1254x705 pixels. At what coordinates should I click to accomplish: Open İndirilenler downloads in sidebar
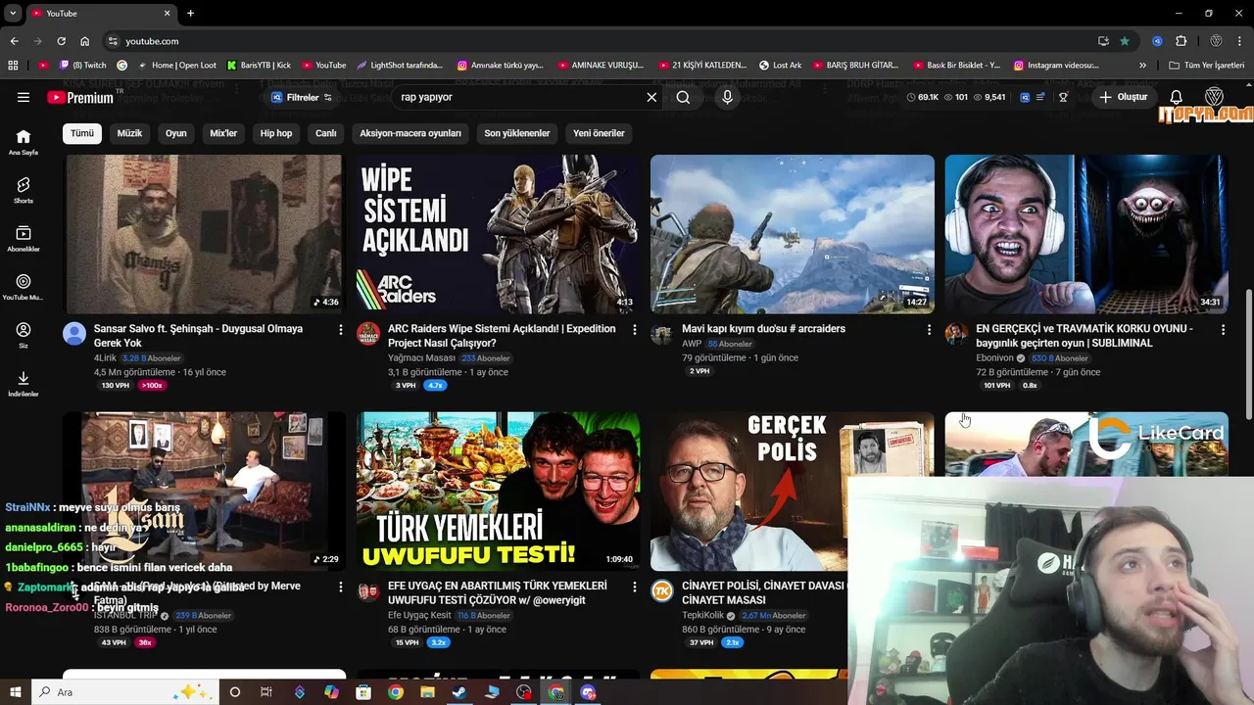24,384
